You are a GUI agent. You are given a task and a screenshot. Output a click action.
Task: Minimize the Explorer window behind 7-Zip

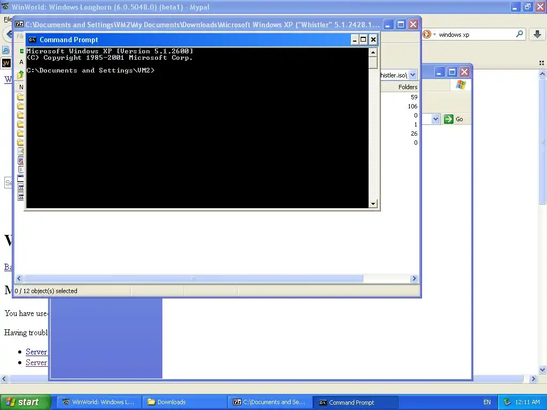pyautogui.click(x=439, y=72)
